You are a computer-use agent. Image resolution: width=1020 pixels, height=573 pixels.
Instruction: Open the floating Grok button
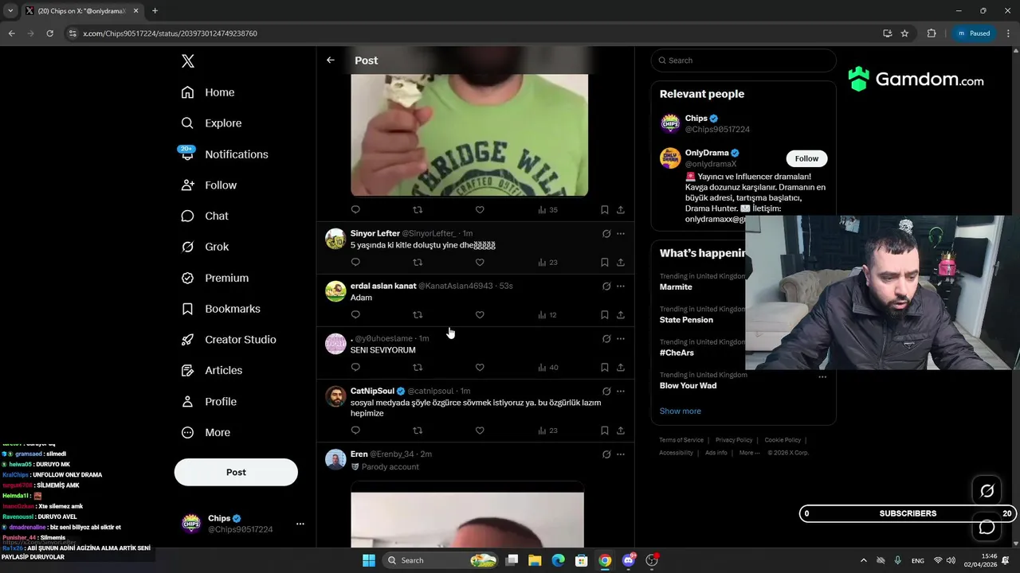coord(987,491)
